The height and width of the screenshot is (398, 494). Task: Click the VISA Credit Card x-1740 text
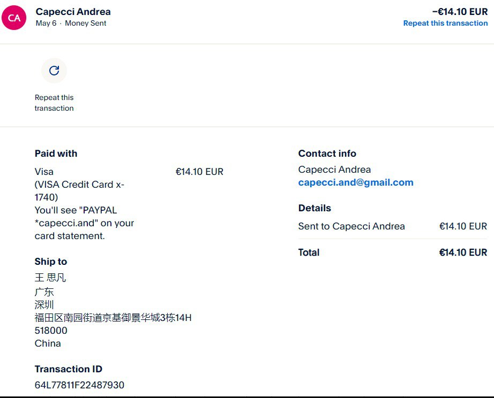pyautogui.click(x=79, y=185)
